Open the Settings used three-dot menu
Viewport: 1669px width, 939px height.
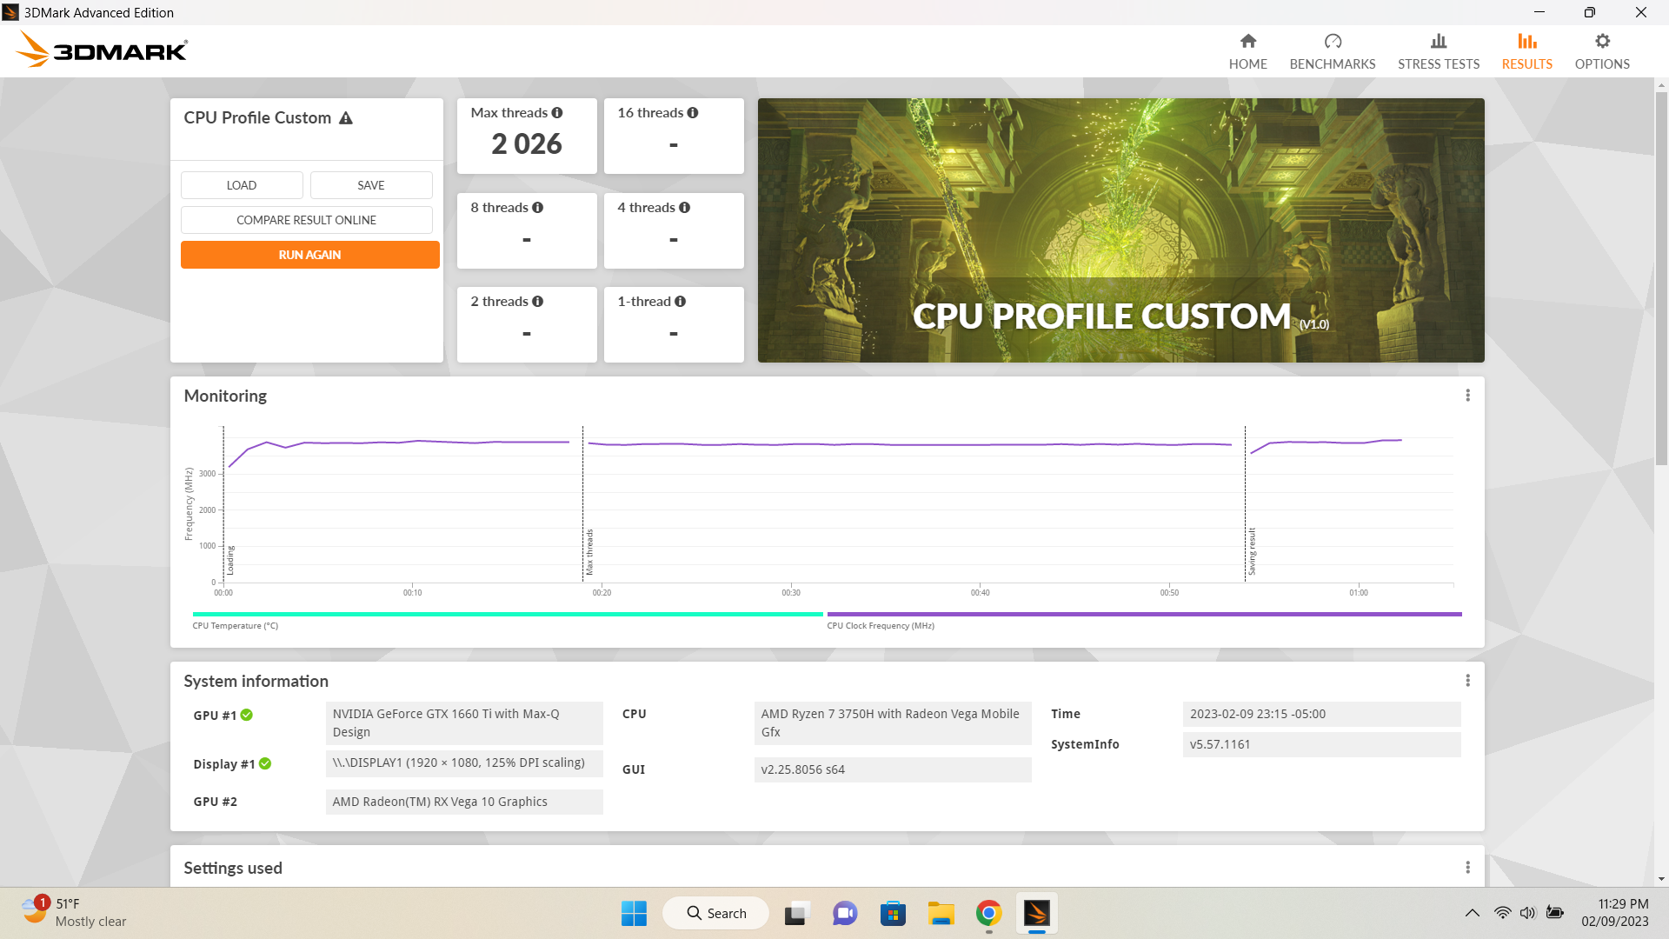pyautogui.click(x=1468, y=868)
